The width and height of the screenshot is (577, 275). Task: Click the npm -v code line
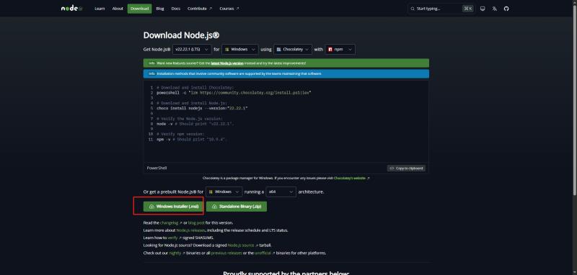tap(191, 140)
